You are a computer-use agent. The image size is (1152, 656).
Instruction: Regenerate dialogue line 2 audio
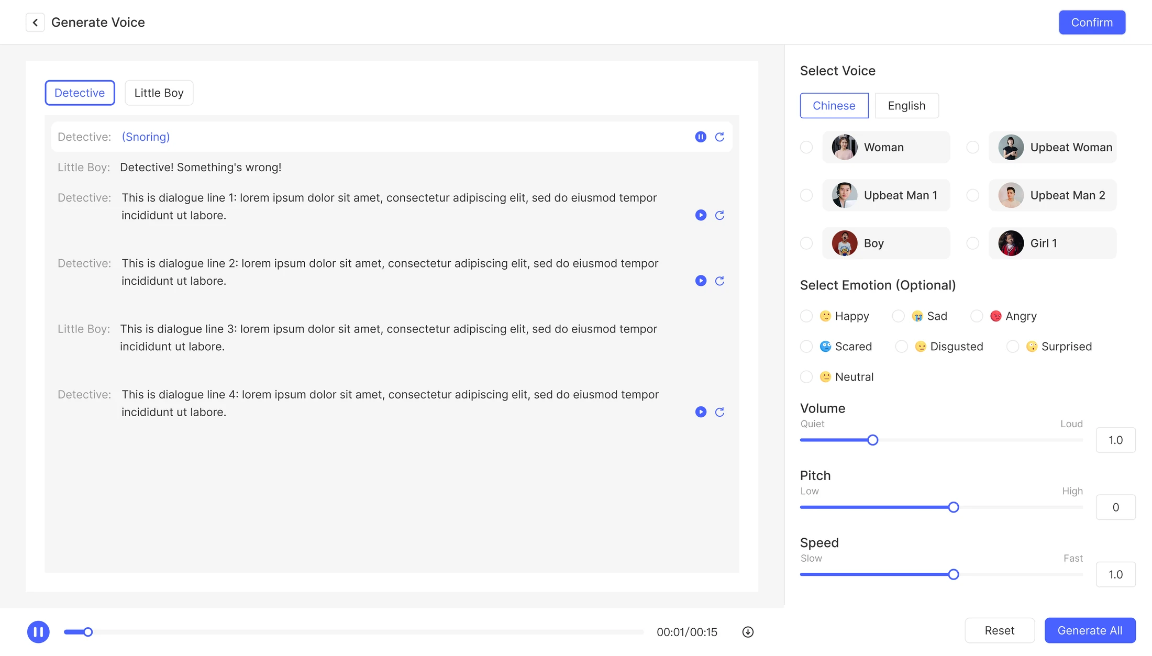click(x=719, y=281)
